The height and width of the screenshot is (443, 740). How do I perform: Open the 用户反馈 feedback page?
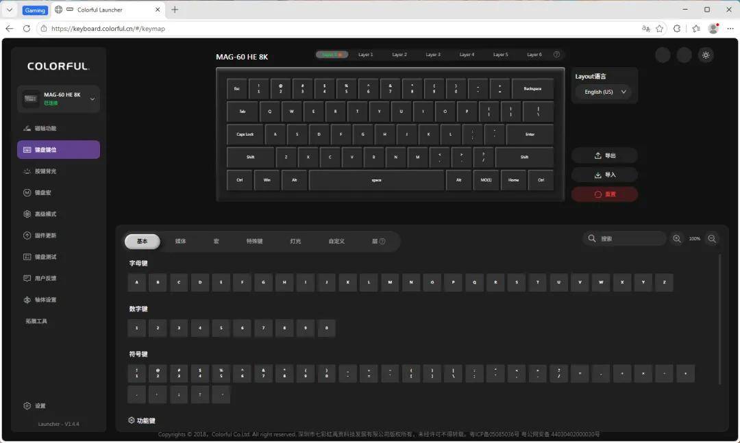pyautogui.click(x=58, y=279)
